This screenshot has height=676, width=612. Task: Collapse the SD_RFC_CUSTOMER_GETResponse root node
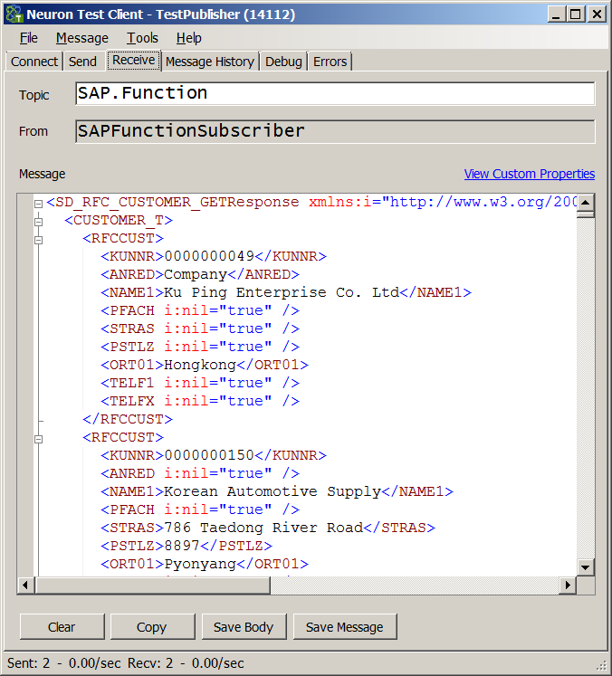(x=38, y=204)
